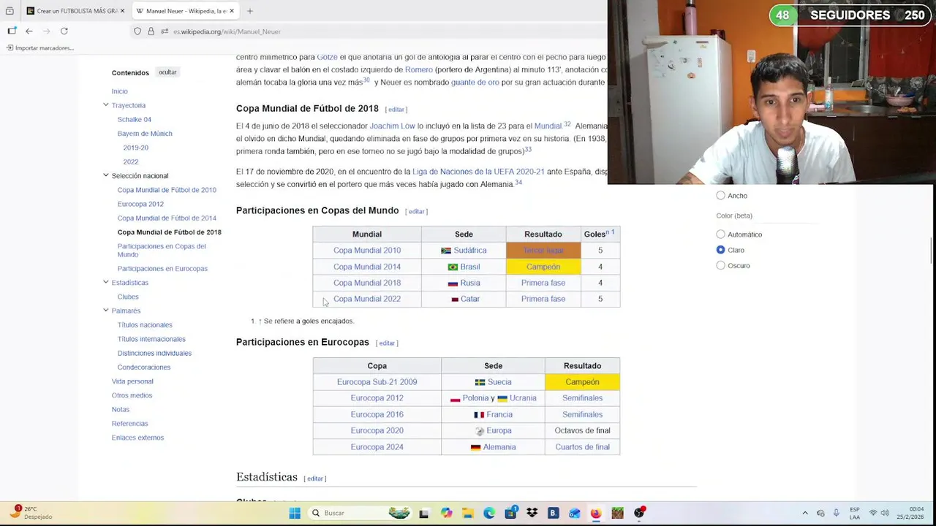Click Importar marcadores in bookmarks bar

pos(39,48)
